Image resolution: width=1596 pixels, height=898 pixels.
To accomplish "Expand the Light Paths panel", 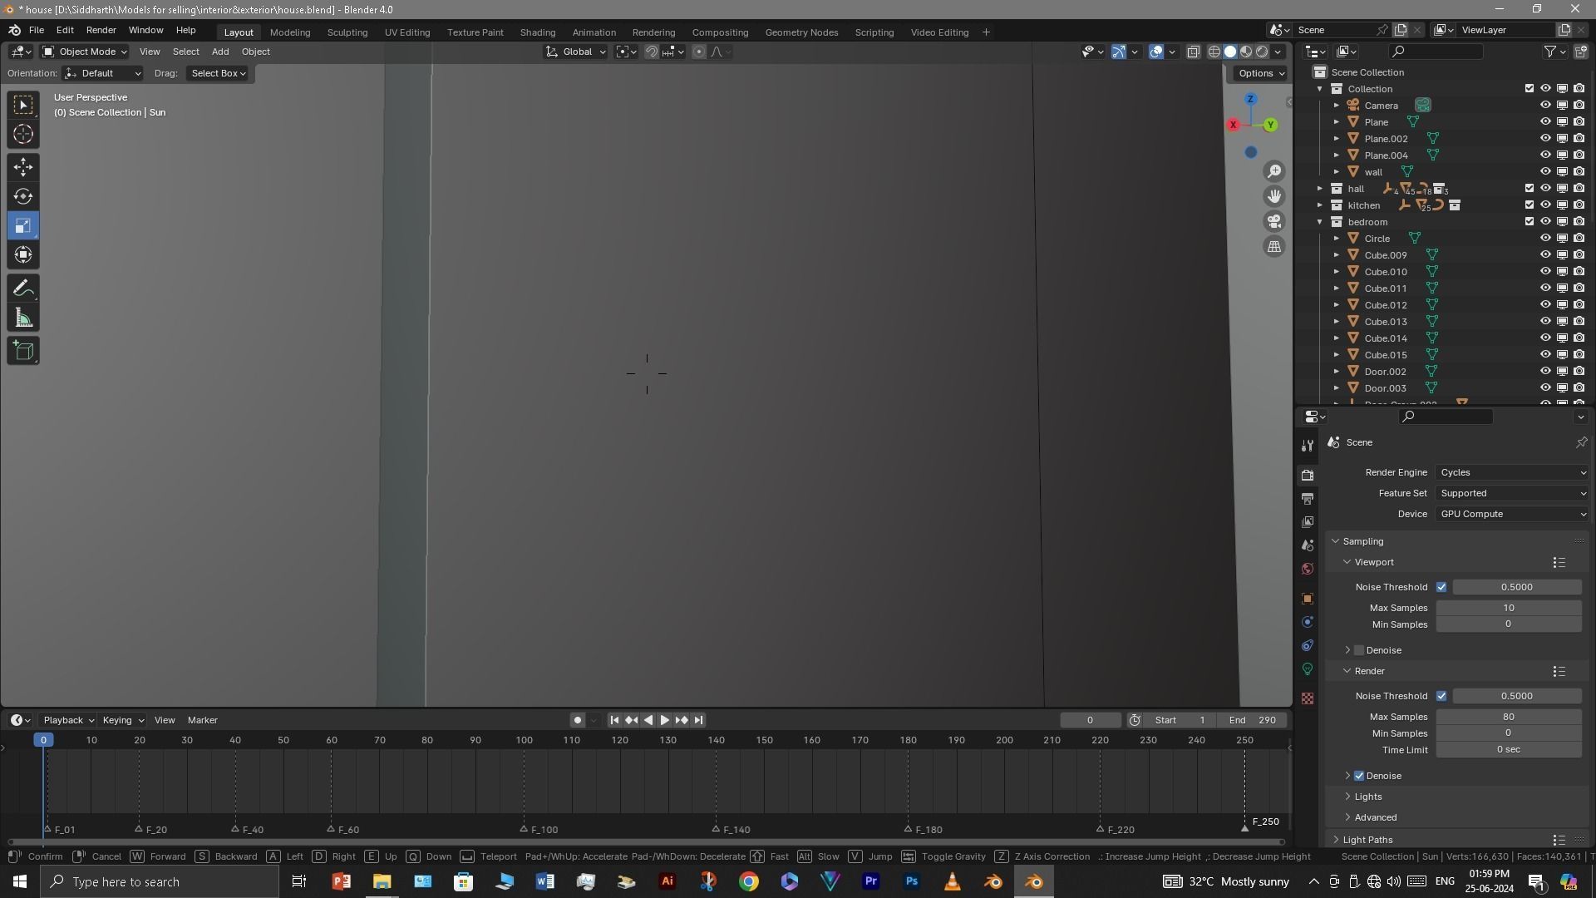I will point(1367,840).
